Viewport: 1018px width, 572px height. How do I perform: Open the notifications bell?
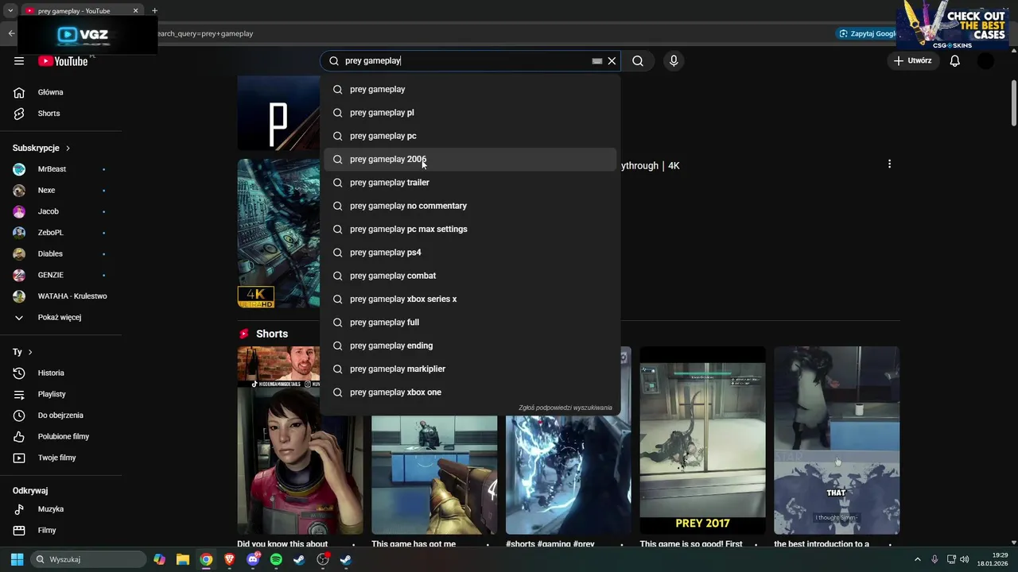[x=955, y=61]
